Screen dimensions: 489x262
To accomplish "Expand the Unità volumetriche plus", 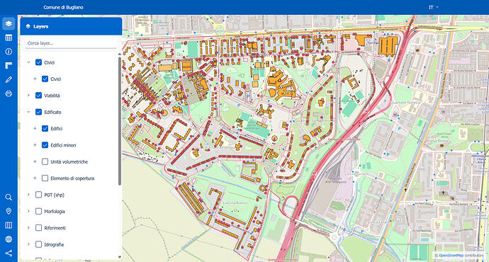I will coord(35,161).
